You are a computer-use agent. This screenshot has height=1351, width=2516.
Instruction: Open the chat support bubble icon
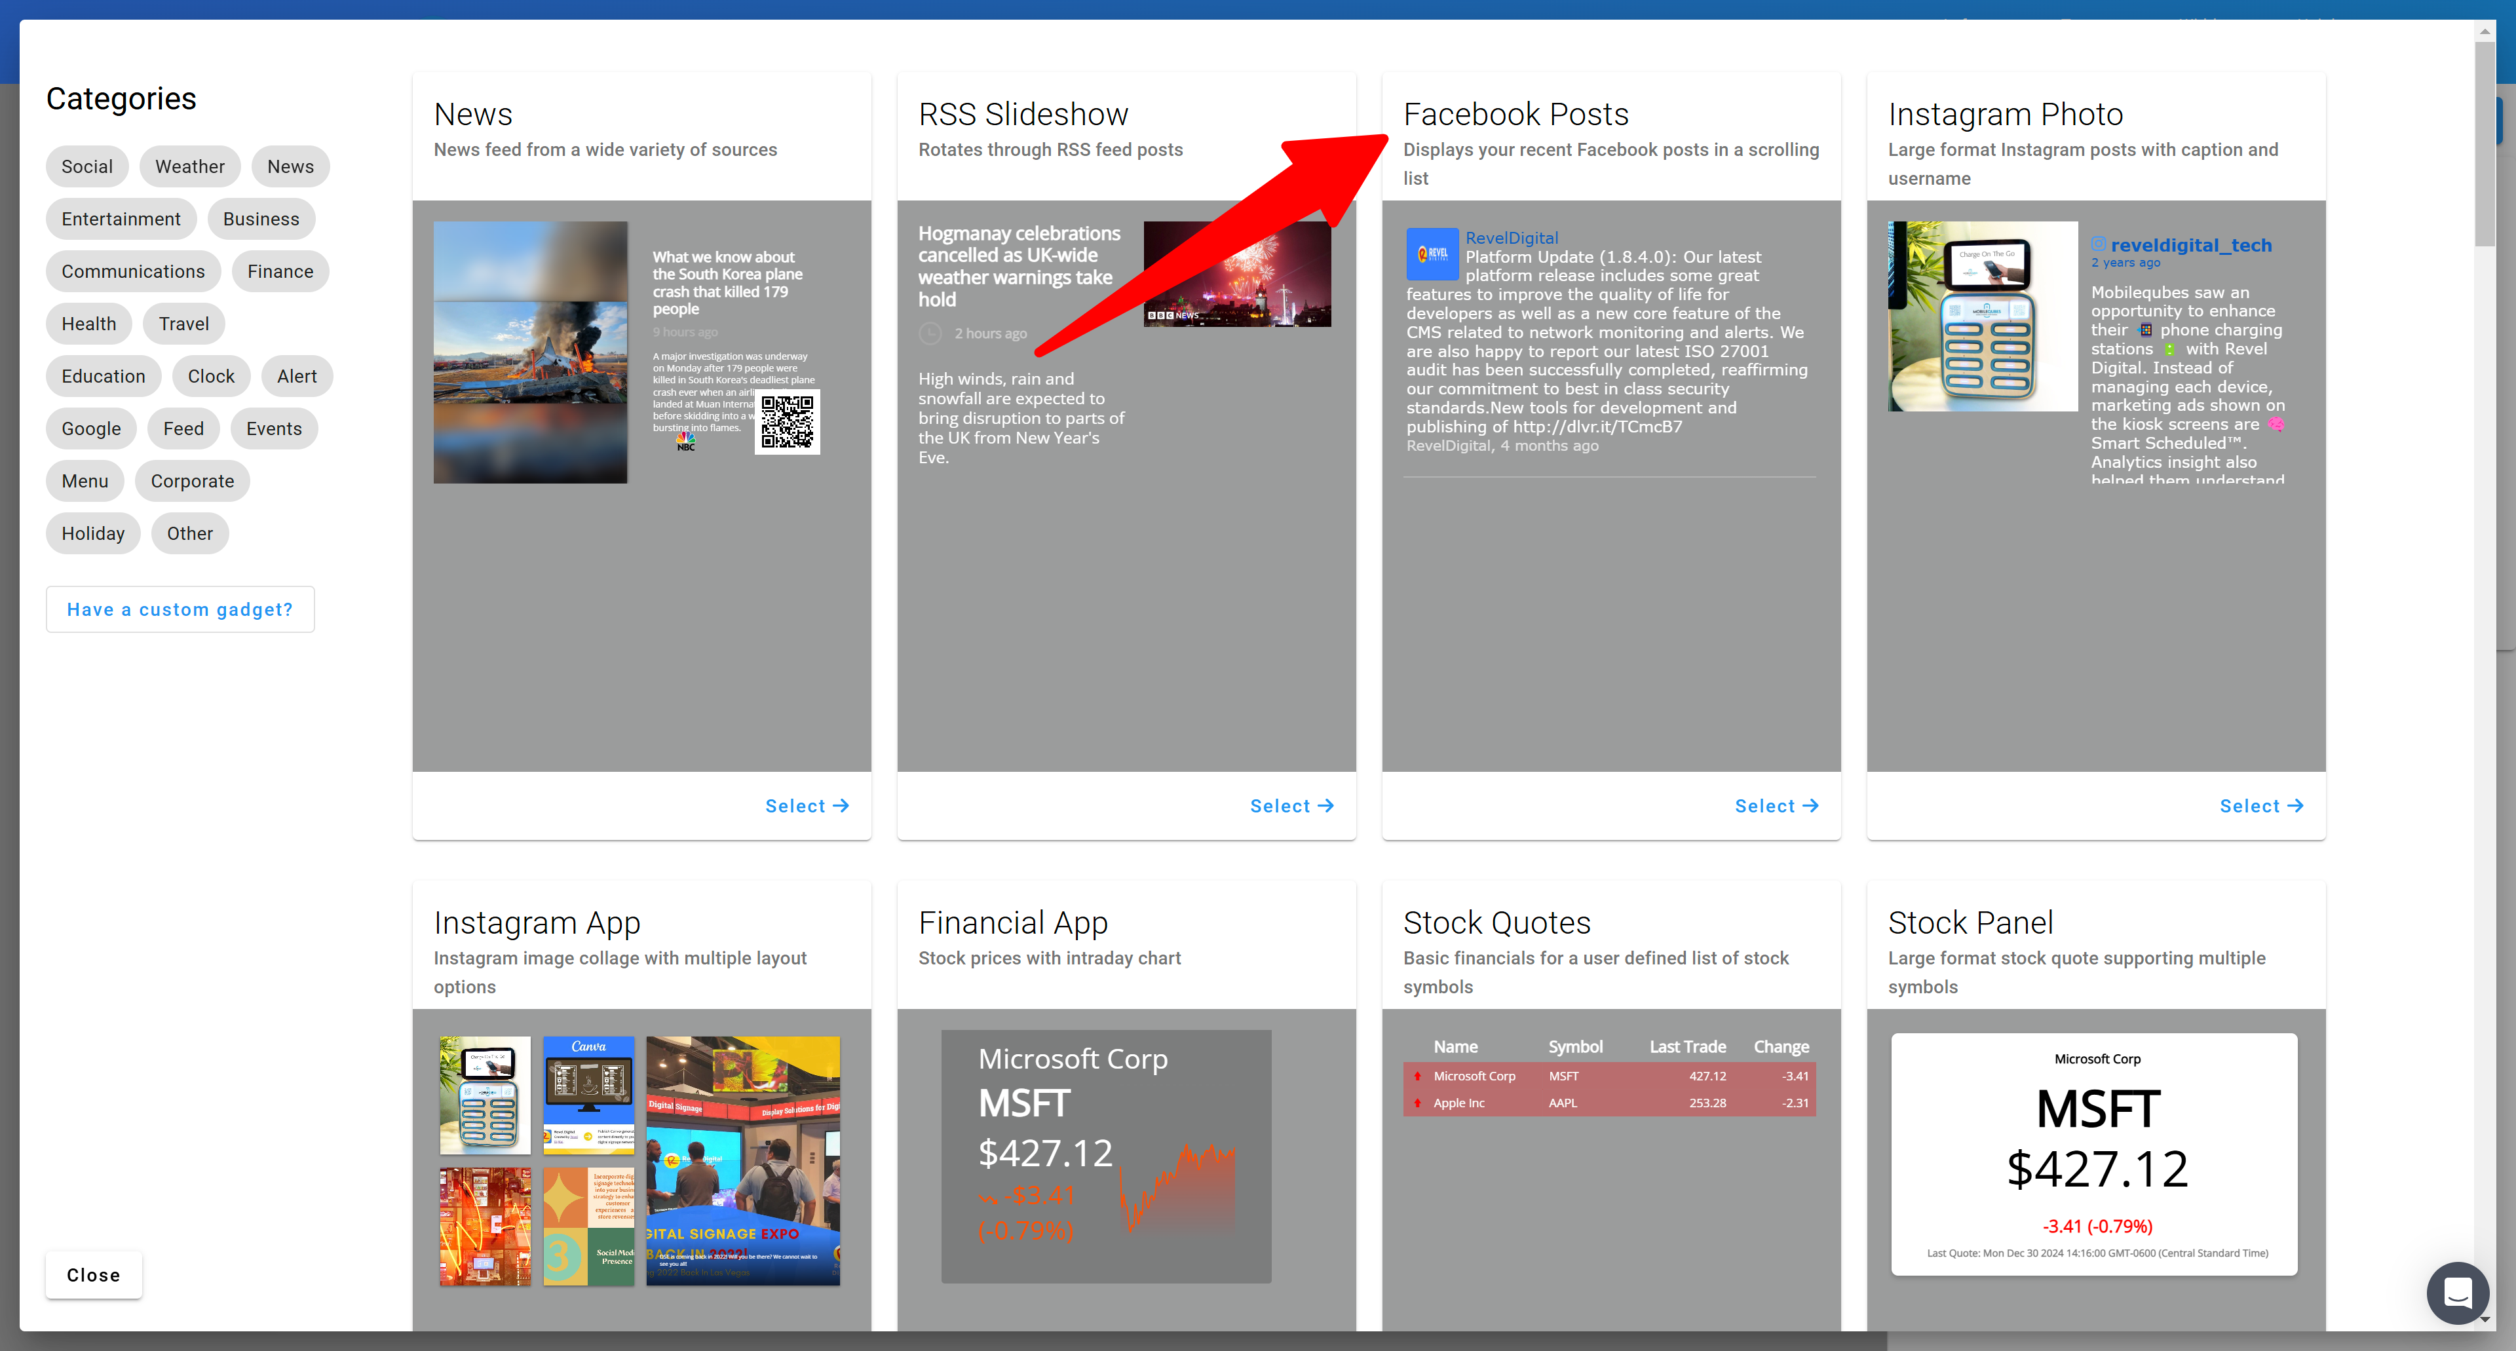[x=2458, y=1293]
